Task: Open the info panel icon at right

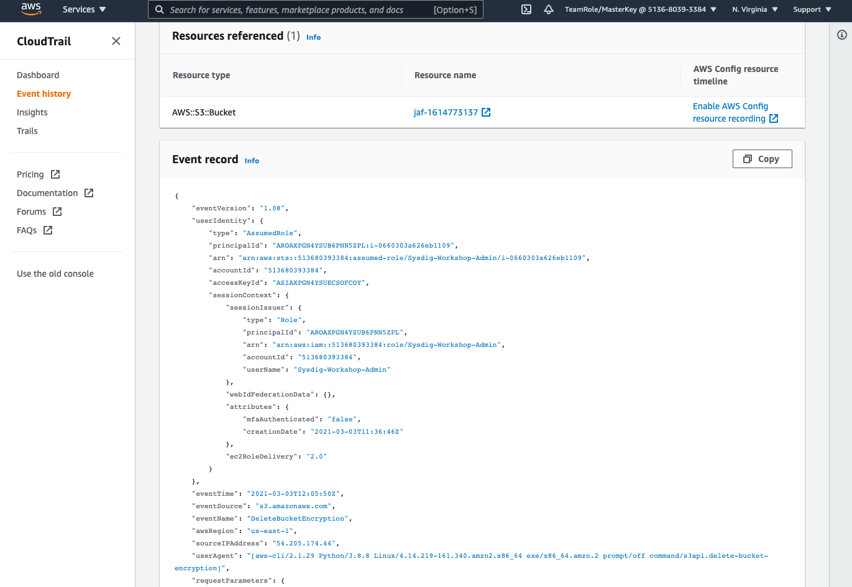Action: click(842, 35)
